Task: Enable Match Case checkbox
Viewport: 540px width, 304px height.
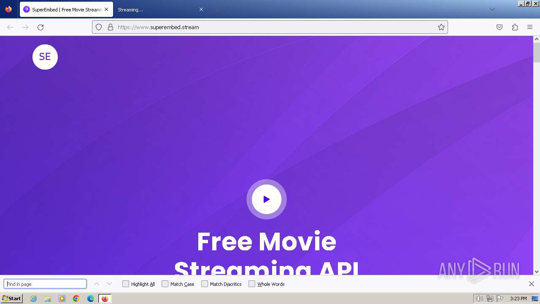Action: [165, 284]
